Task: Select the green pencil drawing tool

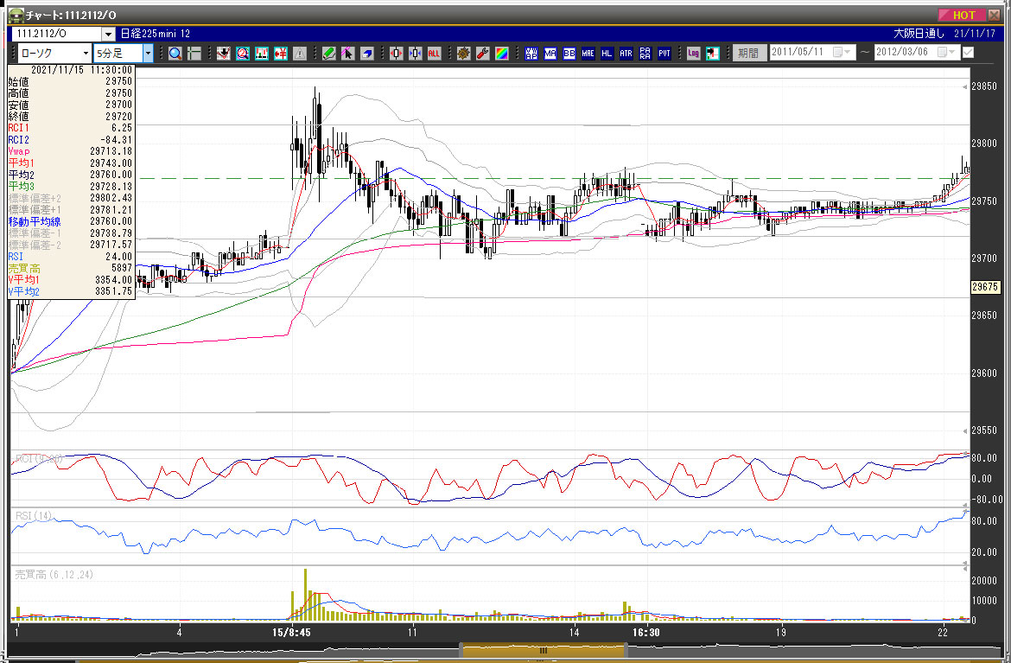Action: coord(329,54)
